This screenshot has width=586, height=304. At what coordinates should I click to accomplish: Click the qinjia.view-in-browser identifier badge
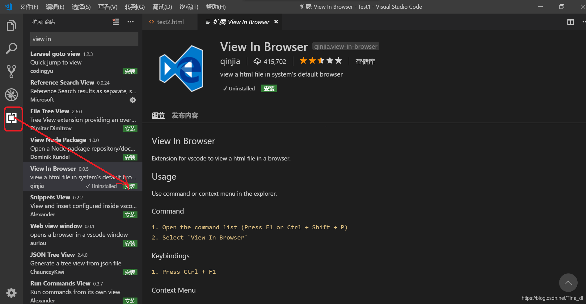click(346, 46)
